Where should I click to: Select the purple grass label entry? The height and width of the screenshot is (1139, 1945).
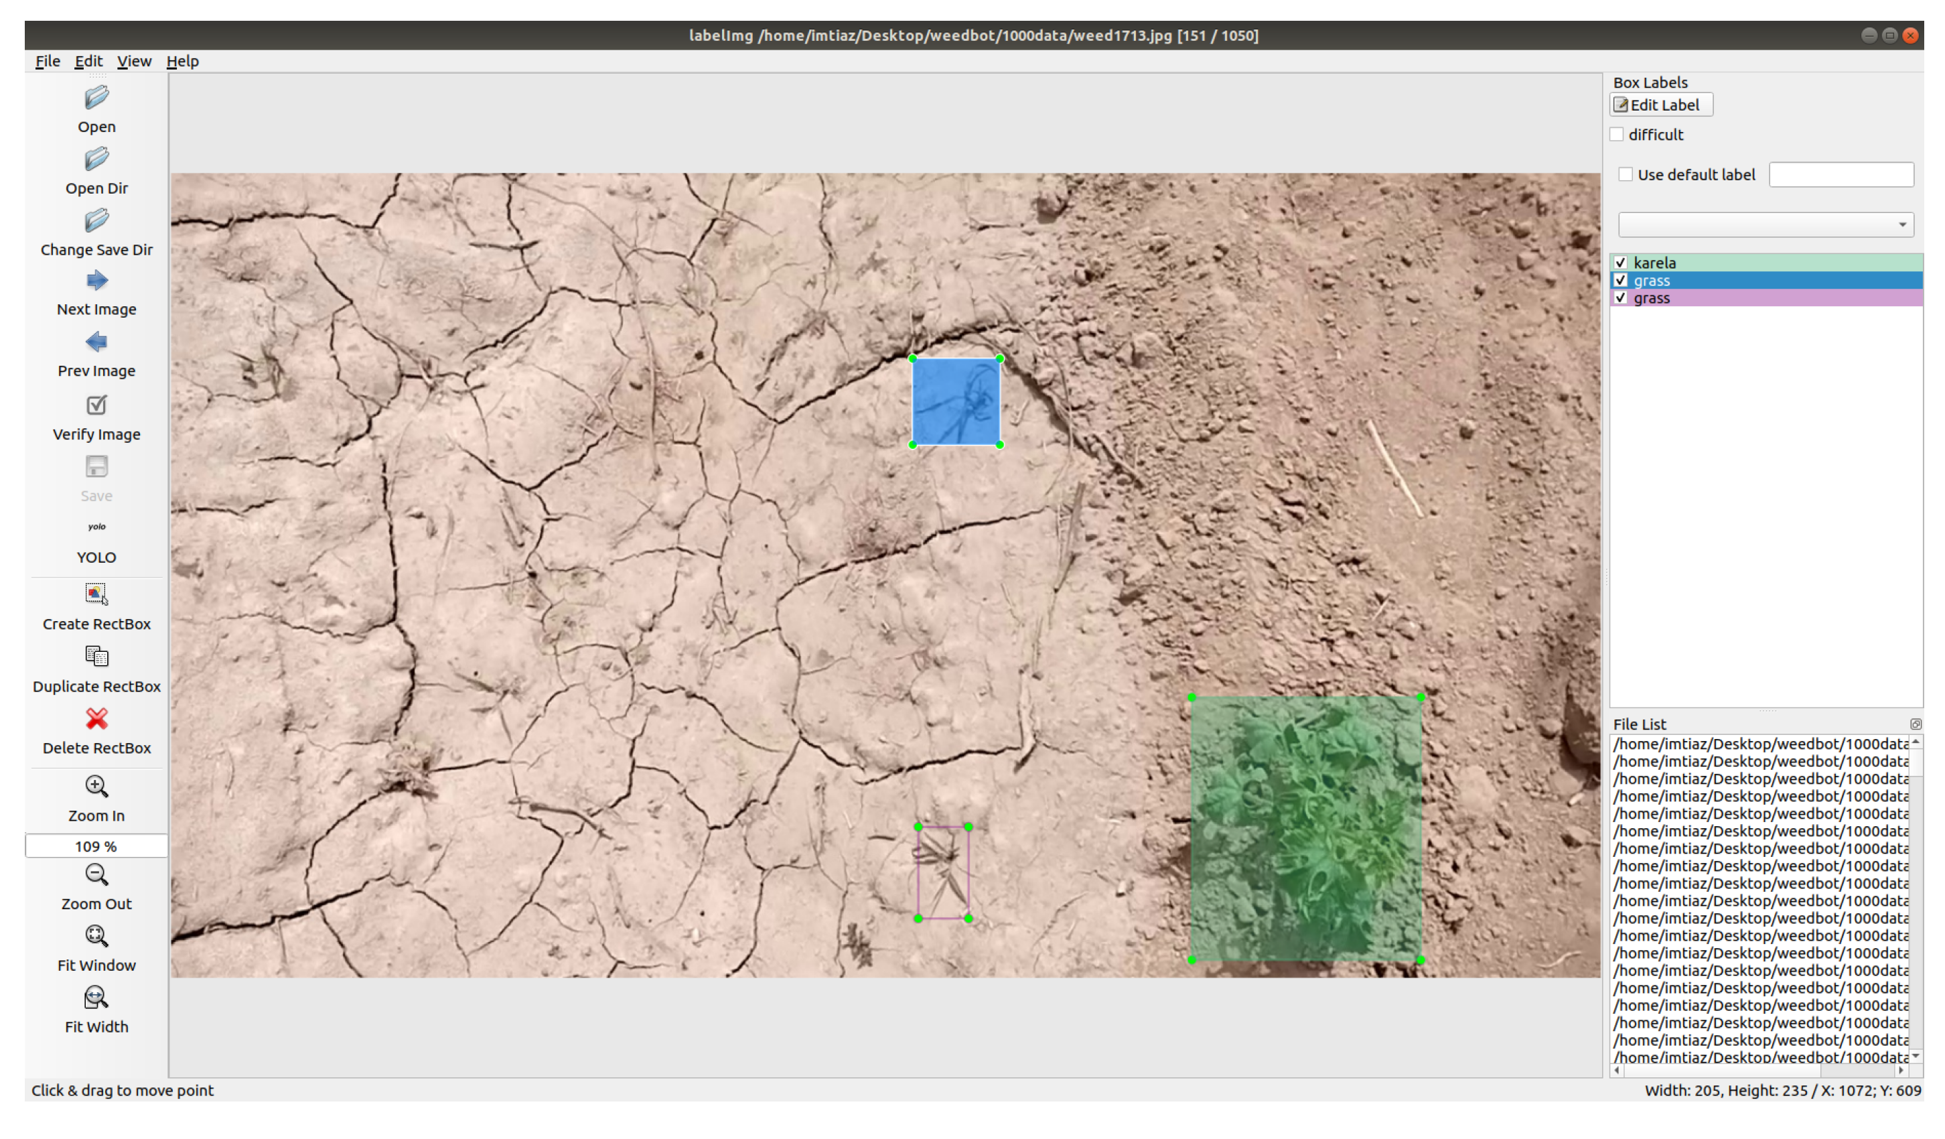[1652, 298]
